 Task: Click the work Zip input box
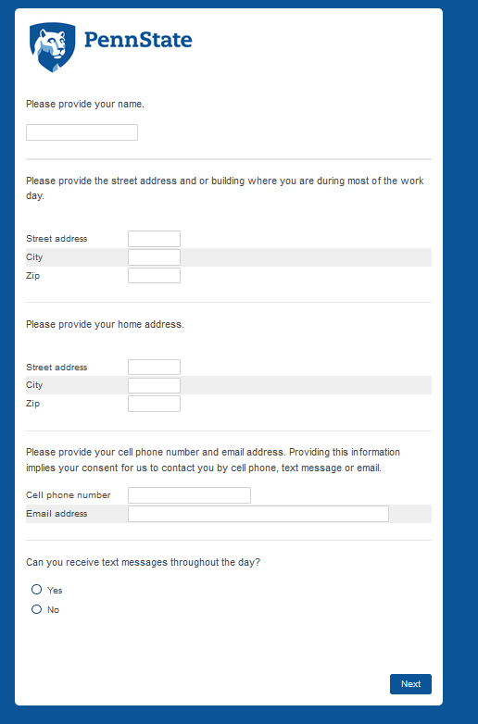click(x=155, y=275)
